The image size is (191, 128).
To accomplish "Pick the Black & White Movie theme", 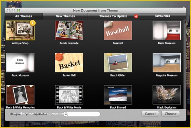I will [x=69, y=95].
